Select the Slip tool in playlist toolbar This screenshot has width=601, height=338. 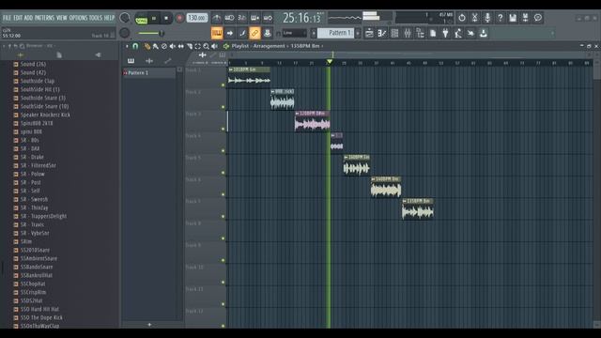[x=181, y=46]
